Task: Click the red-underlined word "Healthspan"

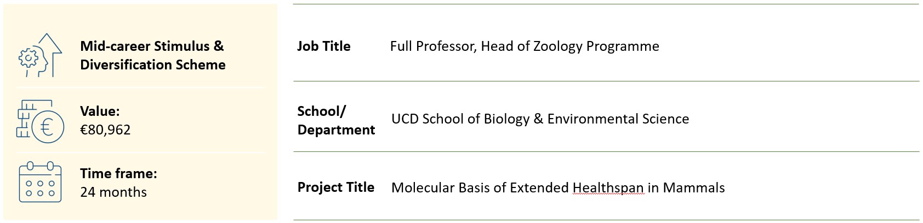Action: point(608,187)
